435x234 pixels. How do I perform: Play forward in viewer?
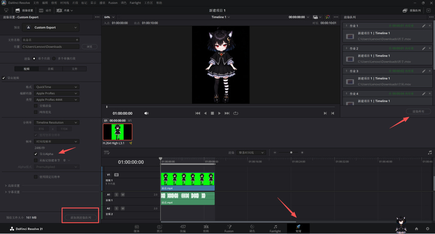pos(220,113)
